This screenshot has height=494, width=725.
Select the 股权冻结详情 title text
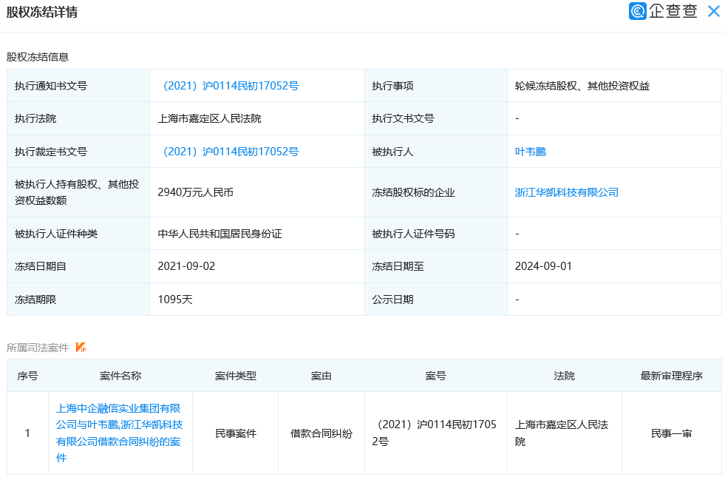pyautogui.click(x=42, y=12)
